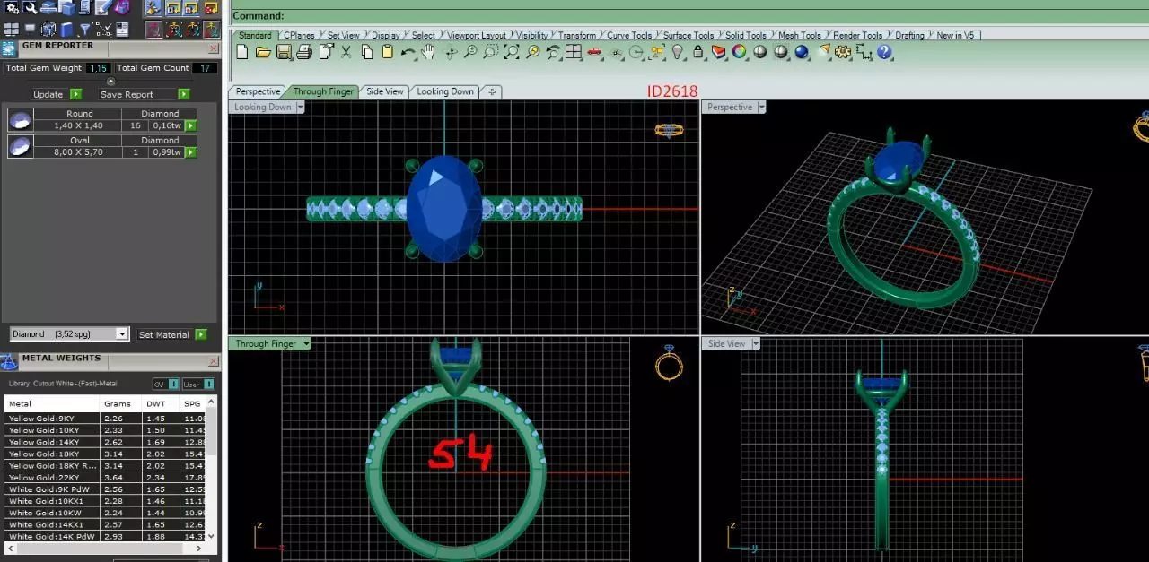Viewport: 1149px width, 562px height.
Task: Click the Total Gem Weight value 1,15
Action: pos(99,68)
